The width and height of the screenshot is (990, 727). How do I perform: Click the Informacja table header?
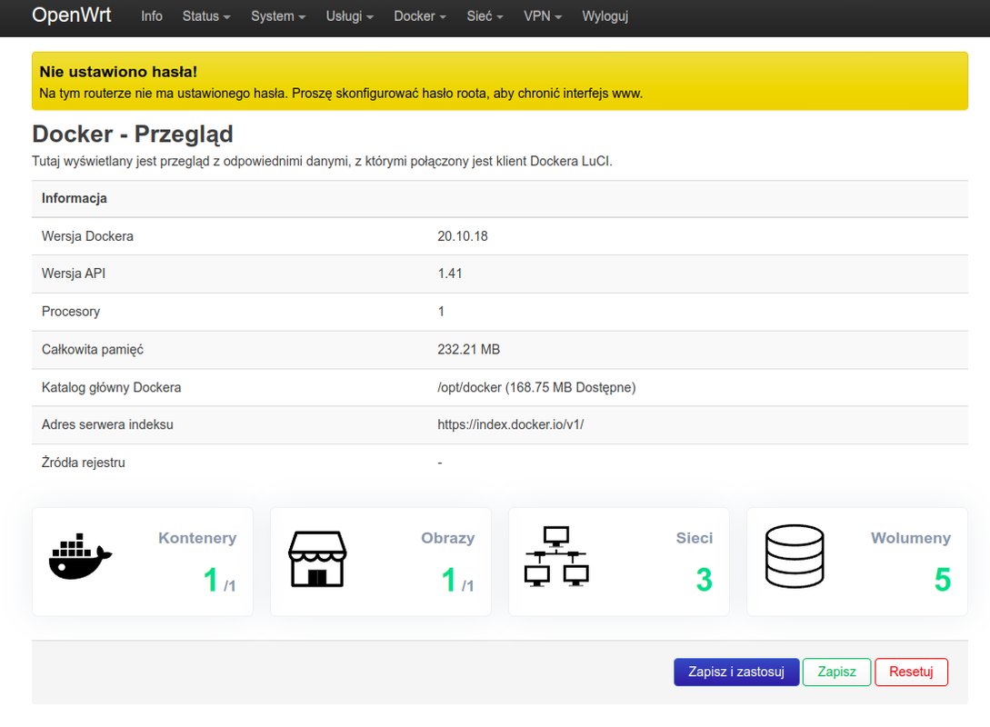point(74,198)
